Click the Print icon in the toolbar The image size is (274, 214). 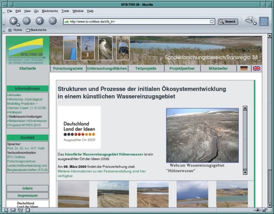pos(249,20)
